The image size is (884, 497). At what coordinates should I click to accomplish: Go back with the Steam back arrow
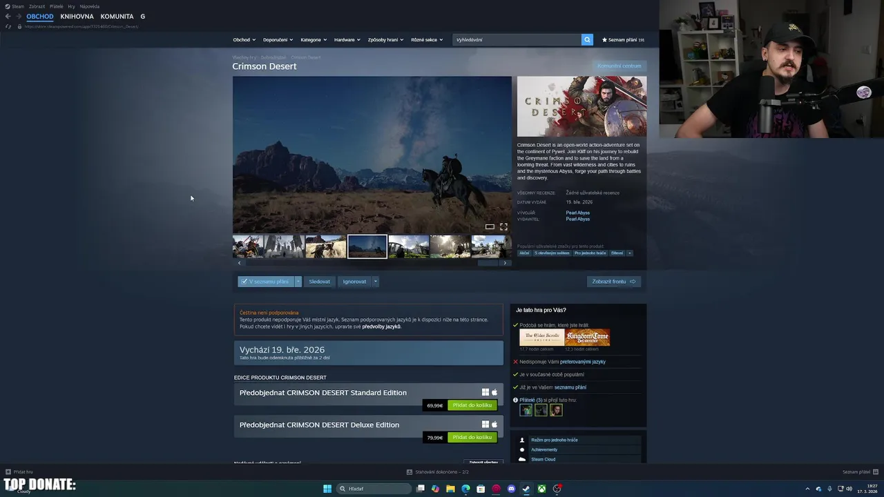(8, 17)
